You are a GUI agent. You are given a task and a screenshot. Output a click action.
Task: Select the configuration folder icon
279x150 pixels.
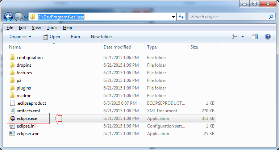(12, 57)
